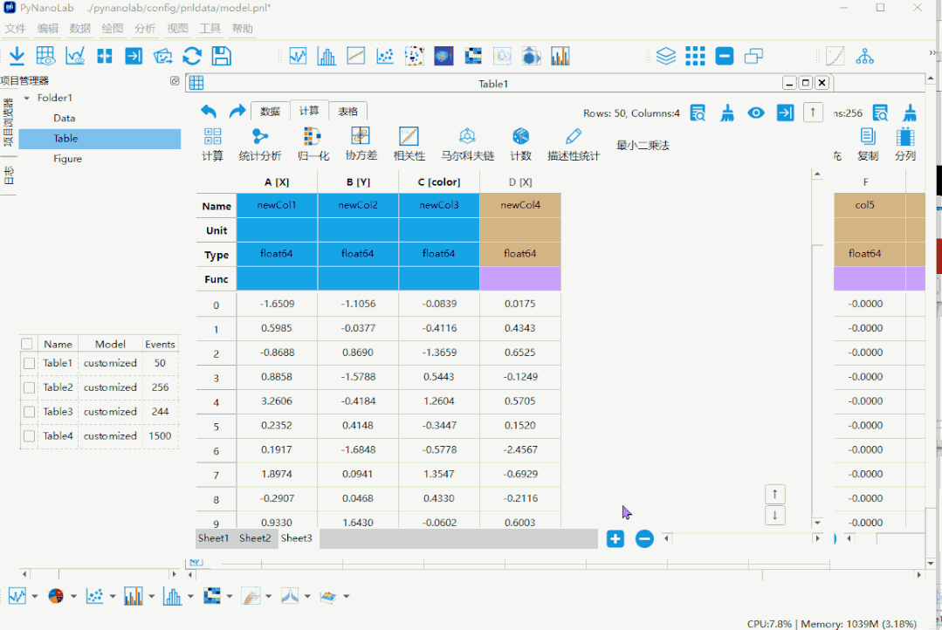
Task: Open the 描述性统计 tool
Action: [x=574, y=145]
